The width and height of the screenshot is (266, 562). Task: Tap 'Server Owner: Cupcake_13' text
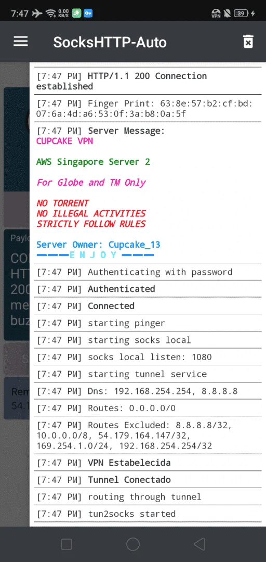click(98, 245)
